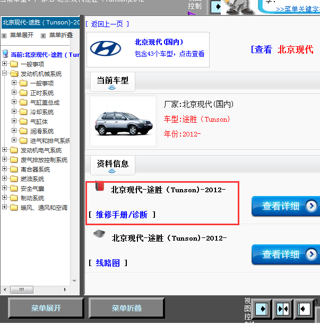Expand the 制动系统 node
This screenshot has width=320, height=324.
[4, 198]
